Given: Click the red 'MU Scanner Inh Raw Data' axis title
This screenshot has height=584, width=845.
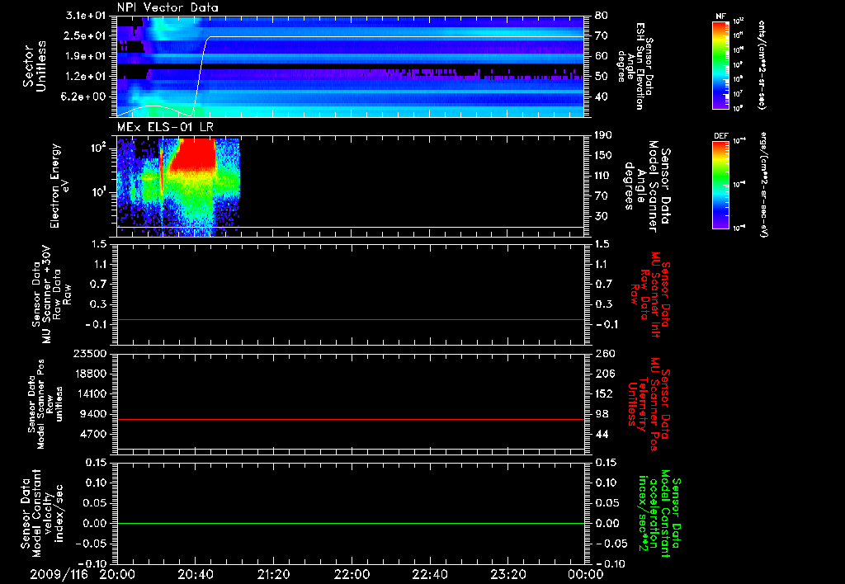Looking at the screenshot, I should click(651, 294).
